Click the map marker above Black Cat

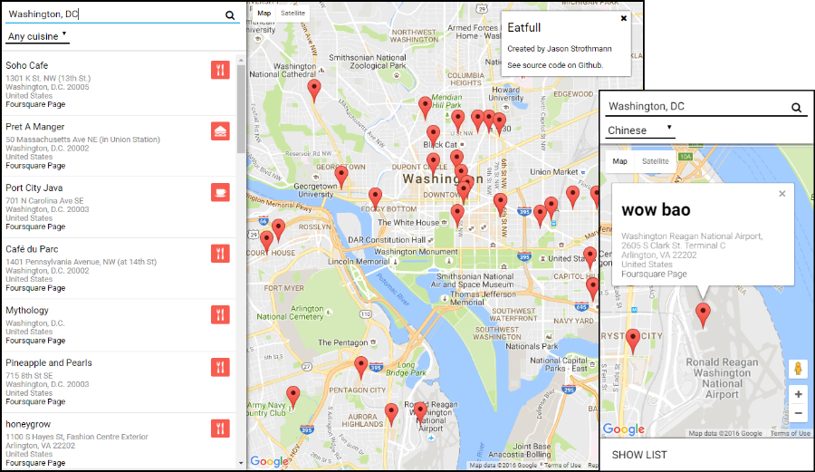(433, 135)
